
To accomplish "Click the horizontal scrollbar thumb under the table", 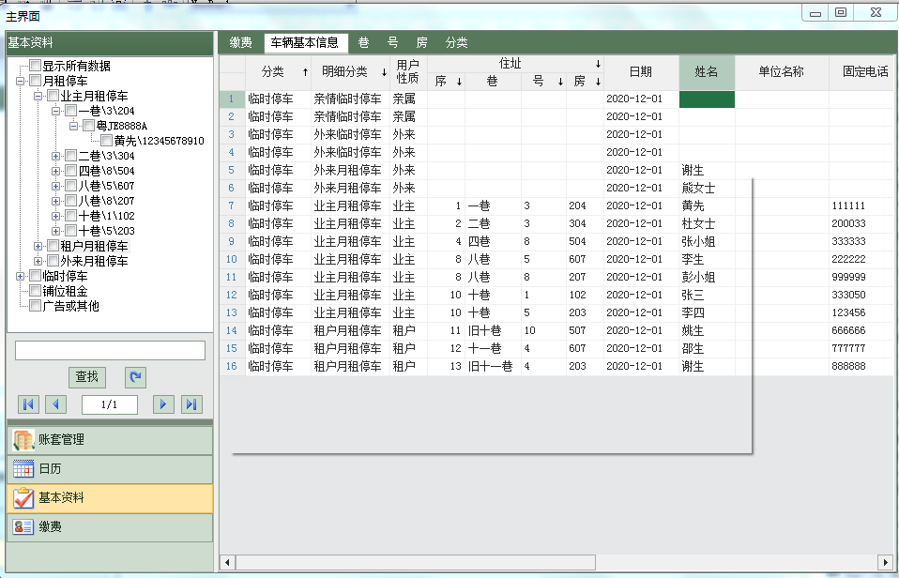I will 416,562.
